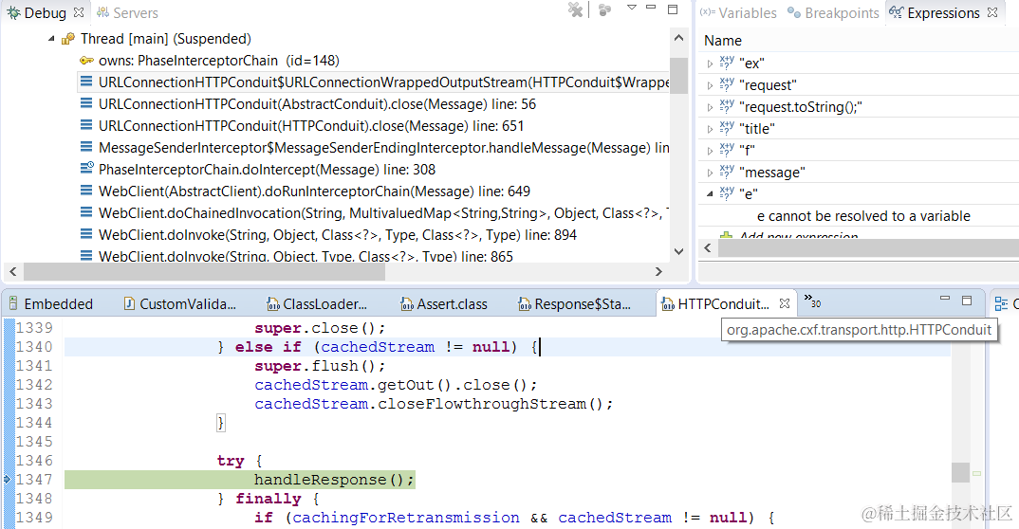Expand the "request.toString();" expression
The image size is (1019, 529).
[710, 107]
